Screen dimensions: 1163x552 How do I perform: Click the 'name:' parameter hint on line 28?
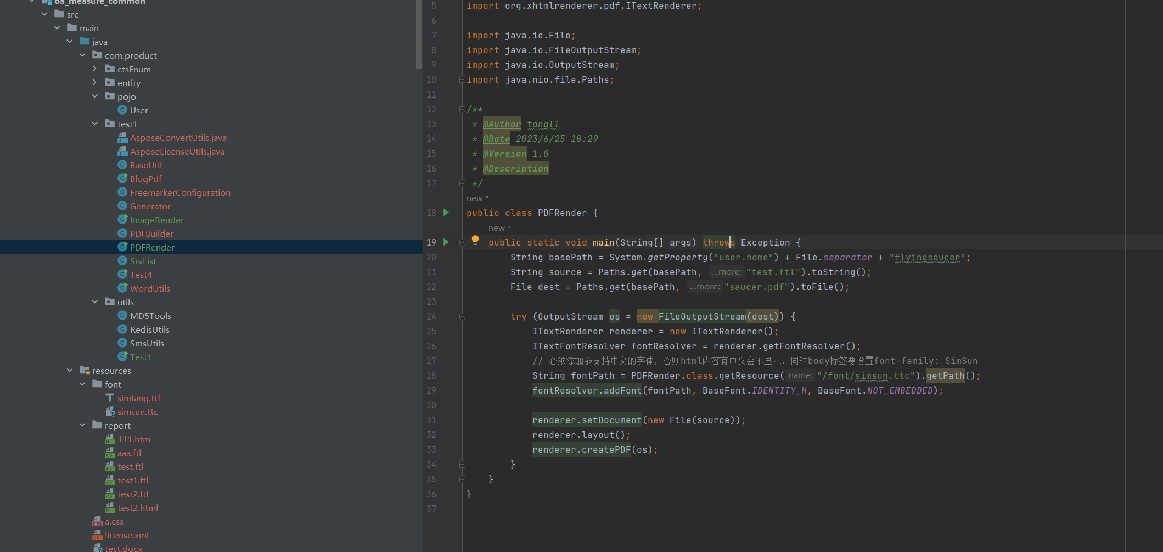click(800, 375)
